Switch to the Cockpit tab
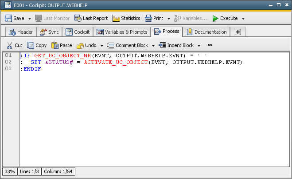Viewport: 292px width, 179px height. click(78, 32)
